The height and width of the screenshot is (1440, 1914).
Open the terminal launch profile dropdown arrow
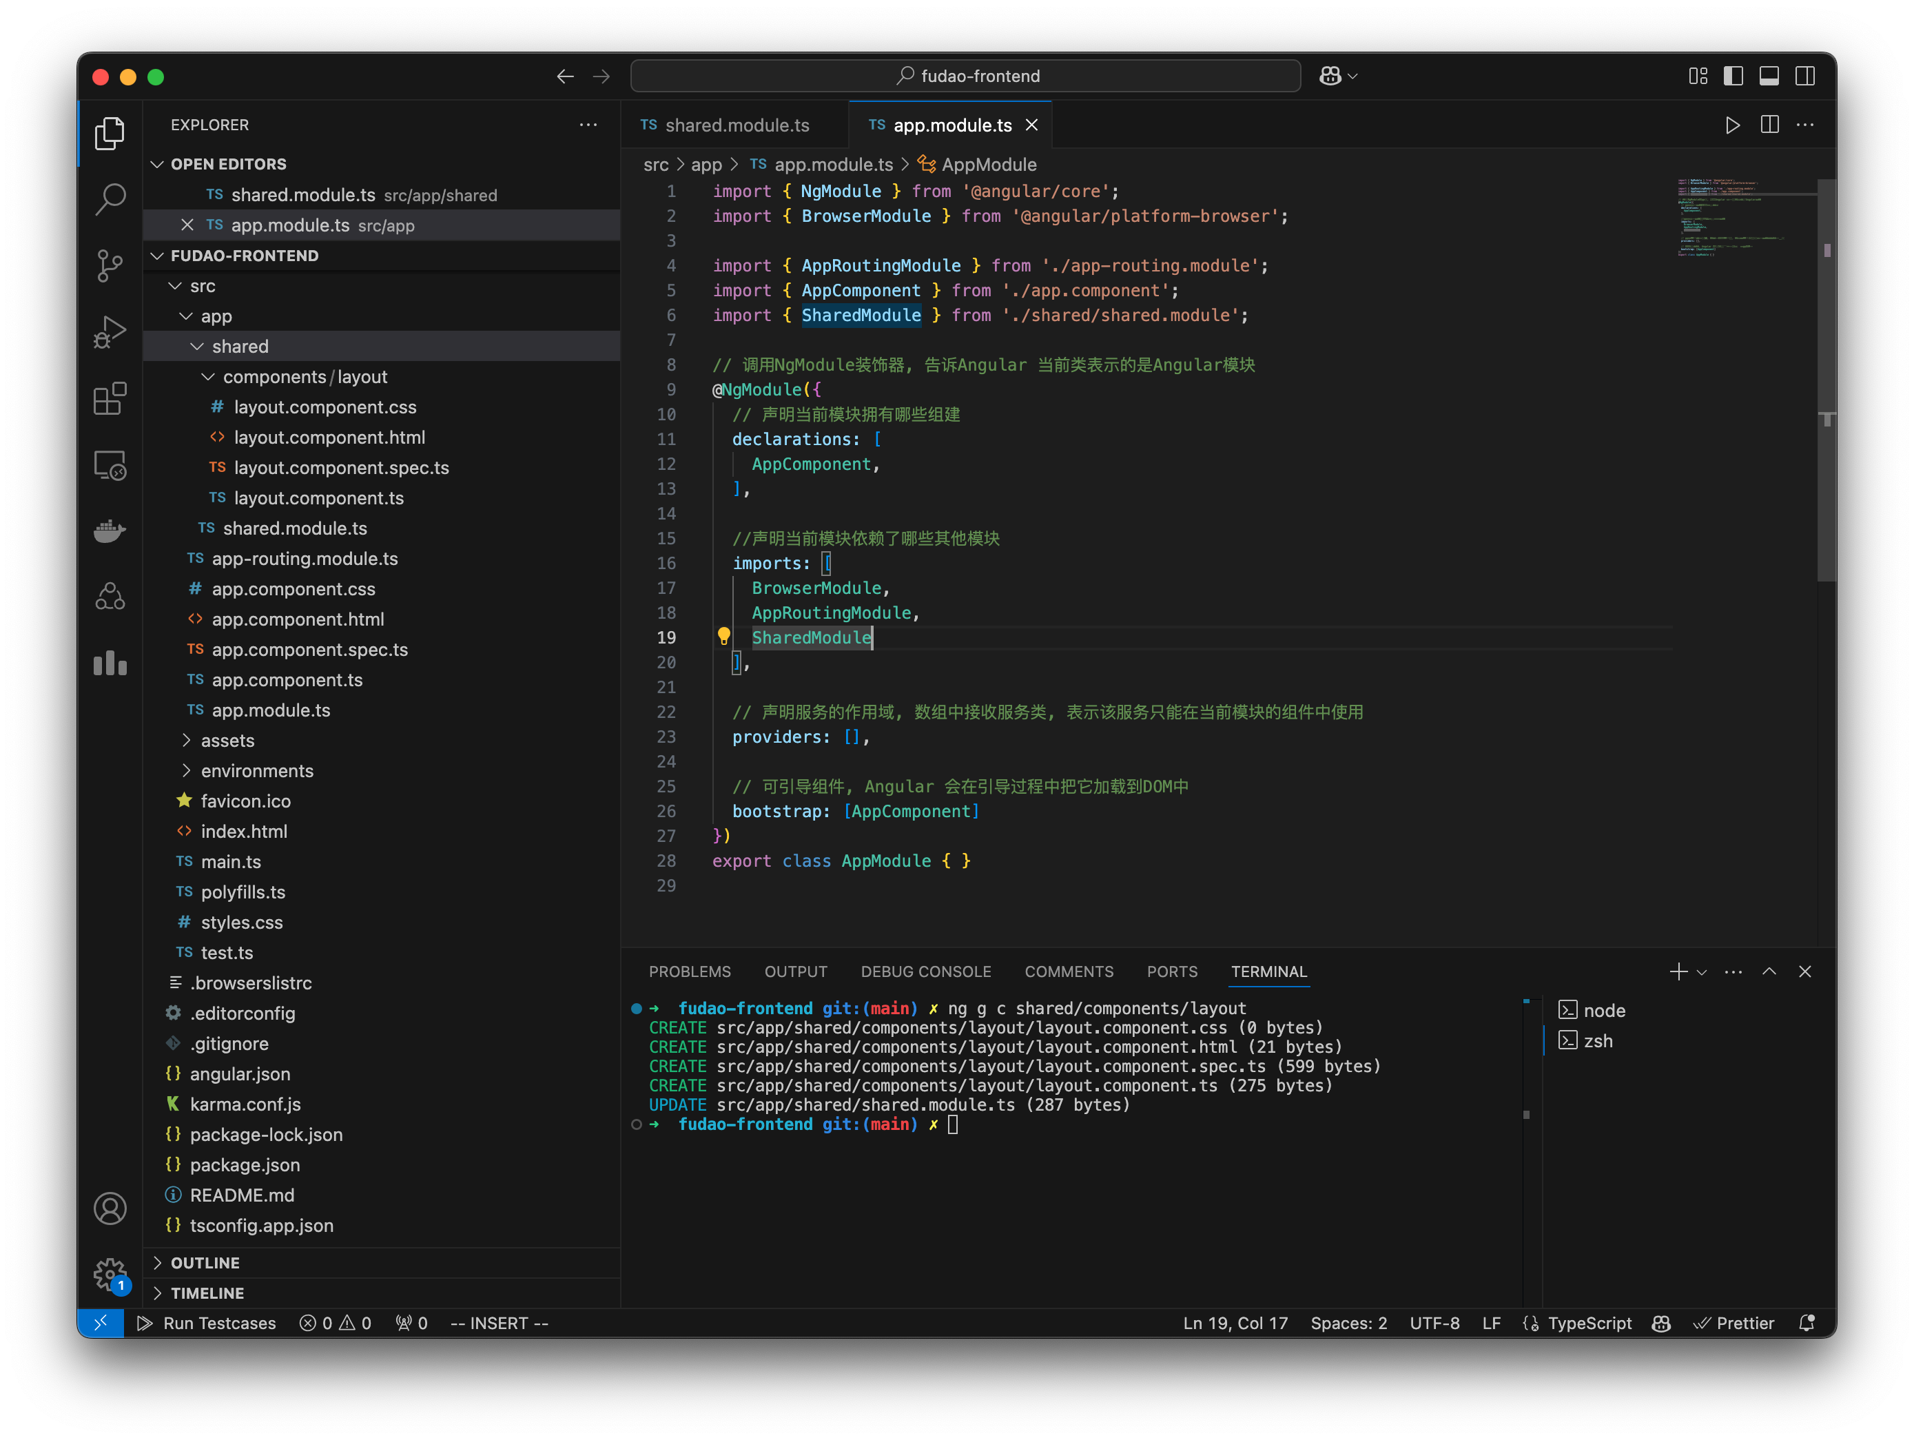(1702, 973)
